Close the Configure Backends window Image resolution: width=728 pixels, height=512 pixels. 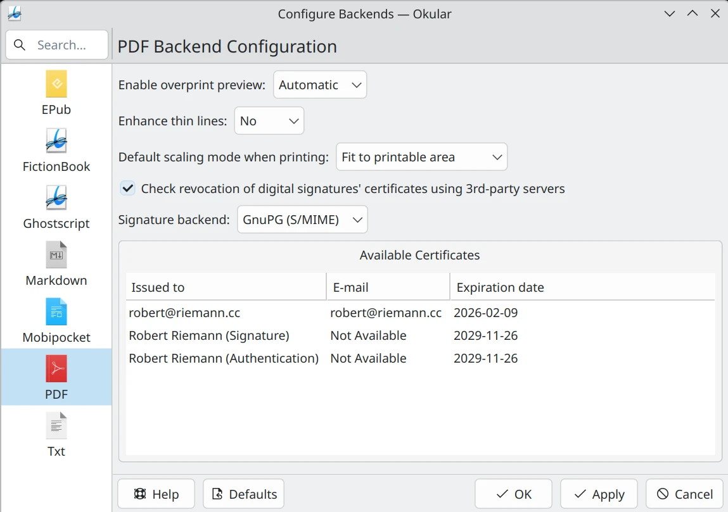tap(715, 13)
